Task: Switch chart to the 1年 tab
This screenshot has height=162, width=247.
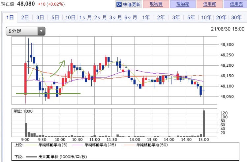Action: 145,18
